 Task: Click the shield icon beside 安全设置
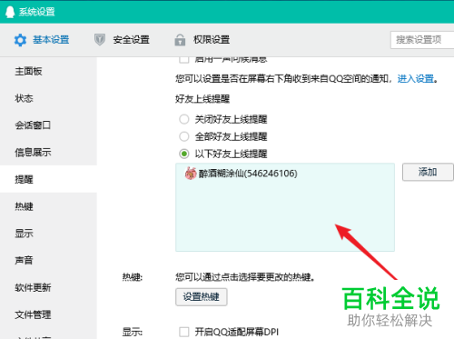(100, 40)
